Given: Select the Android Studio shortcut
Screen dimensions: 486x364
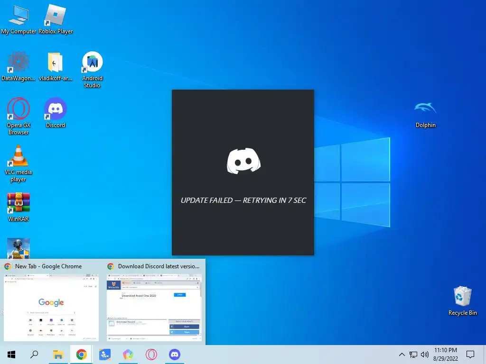Looking at the screenshot, I should (93, 70).
